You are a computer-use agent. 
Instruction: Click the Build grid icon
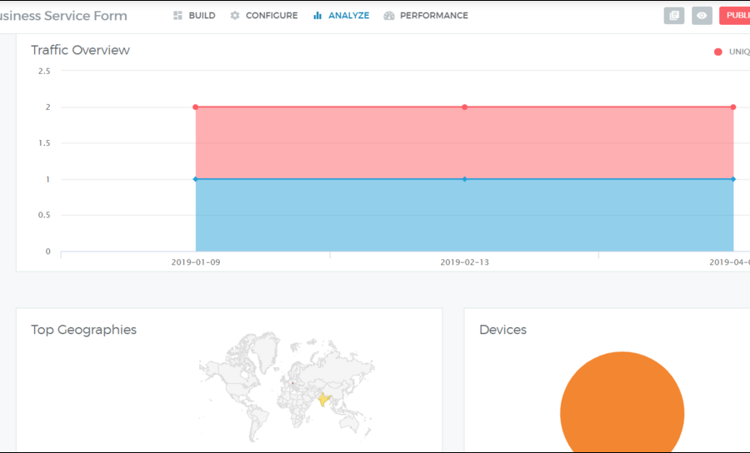coord(177,16)
